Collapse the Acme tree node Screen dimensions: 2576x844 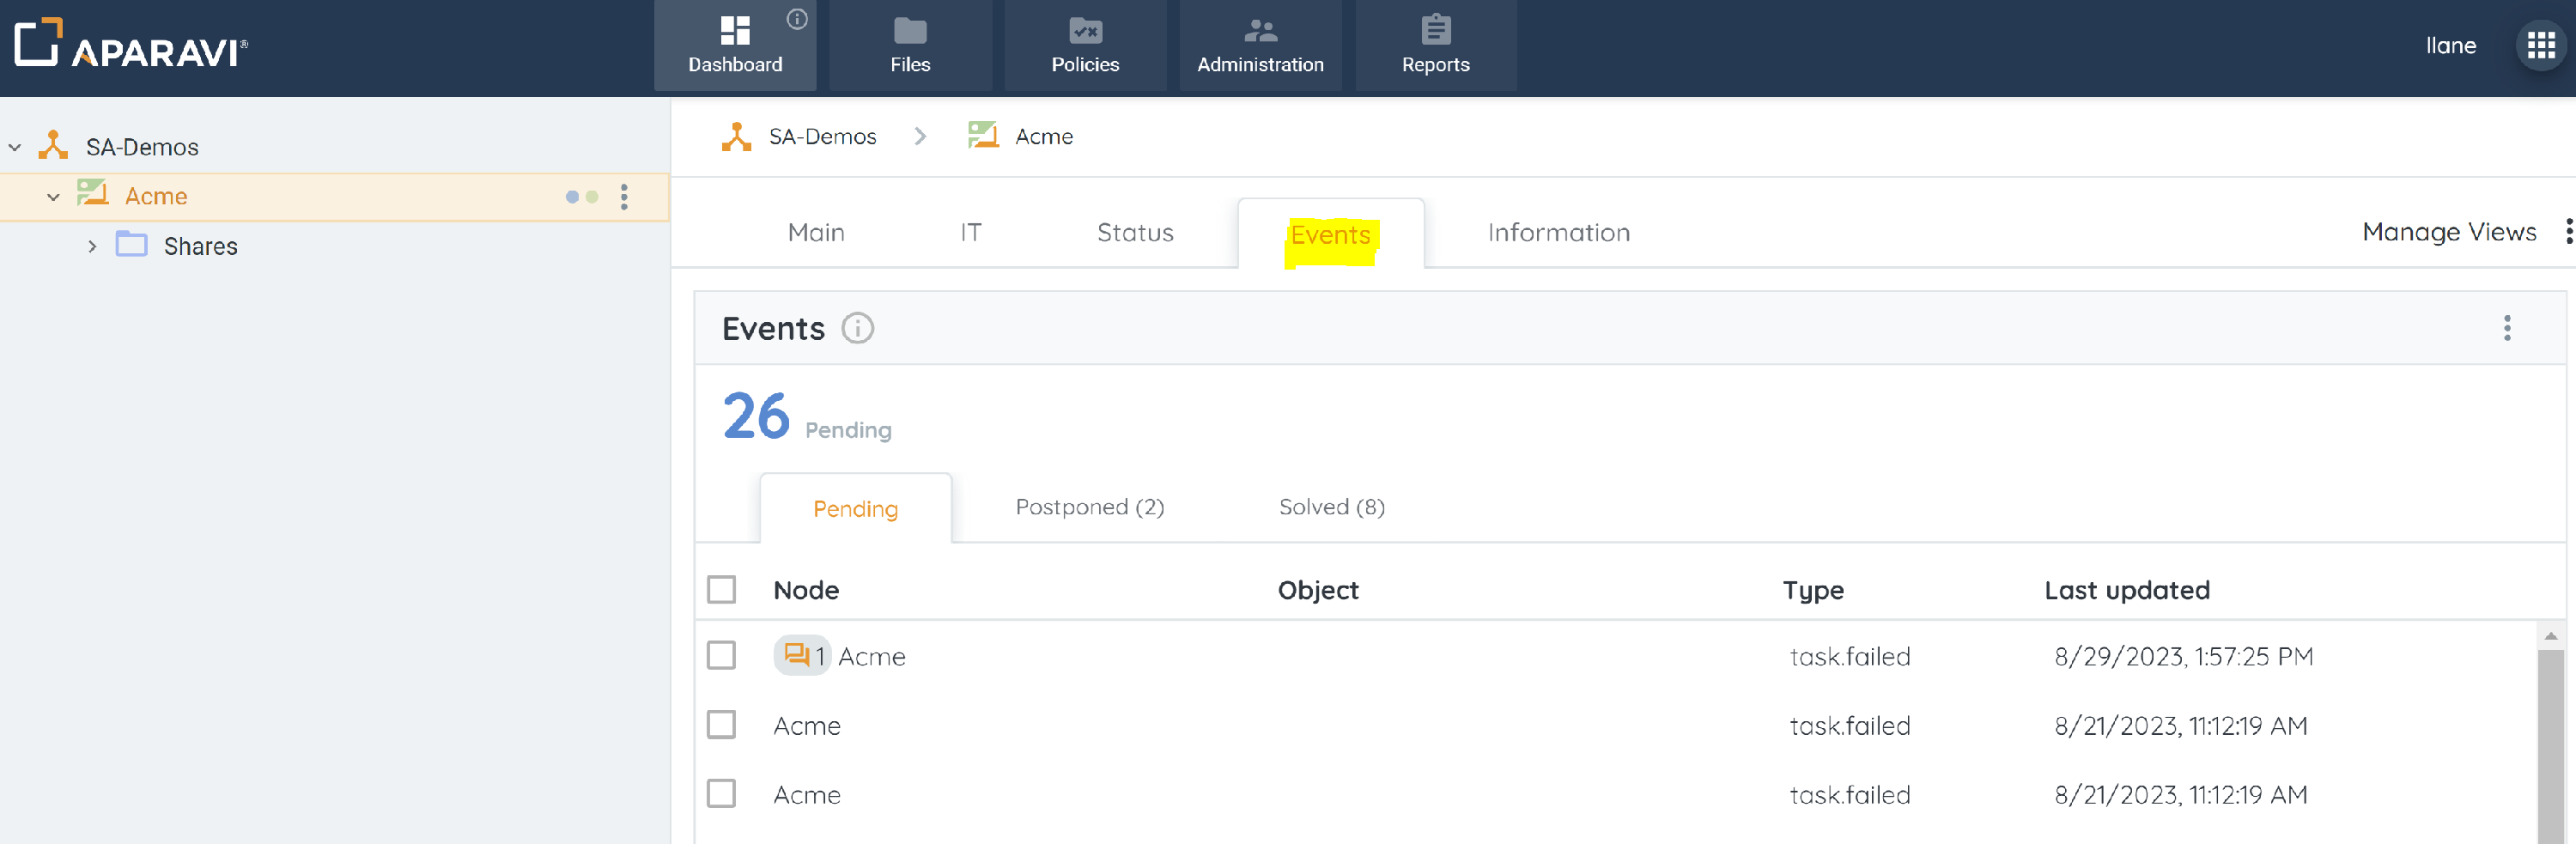[53, 197]
